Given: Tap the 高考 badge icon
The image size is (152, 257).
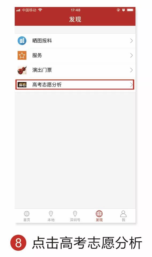Looking at the screenshot, I should pos(22,85).
